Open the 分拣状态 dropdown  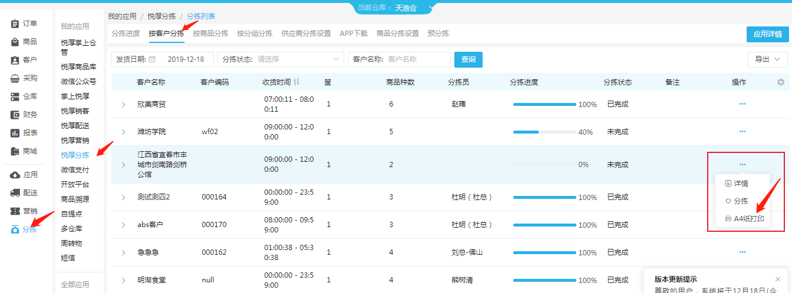[280, 59]
